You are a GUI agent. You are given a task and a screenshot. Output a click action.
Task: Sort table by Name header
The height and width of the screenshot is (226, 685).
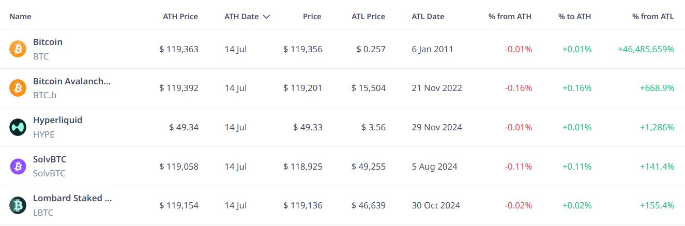click(20, 17)
